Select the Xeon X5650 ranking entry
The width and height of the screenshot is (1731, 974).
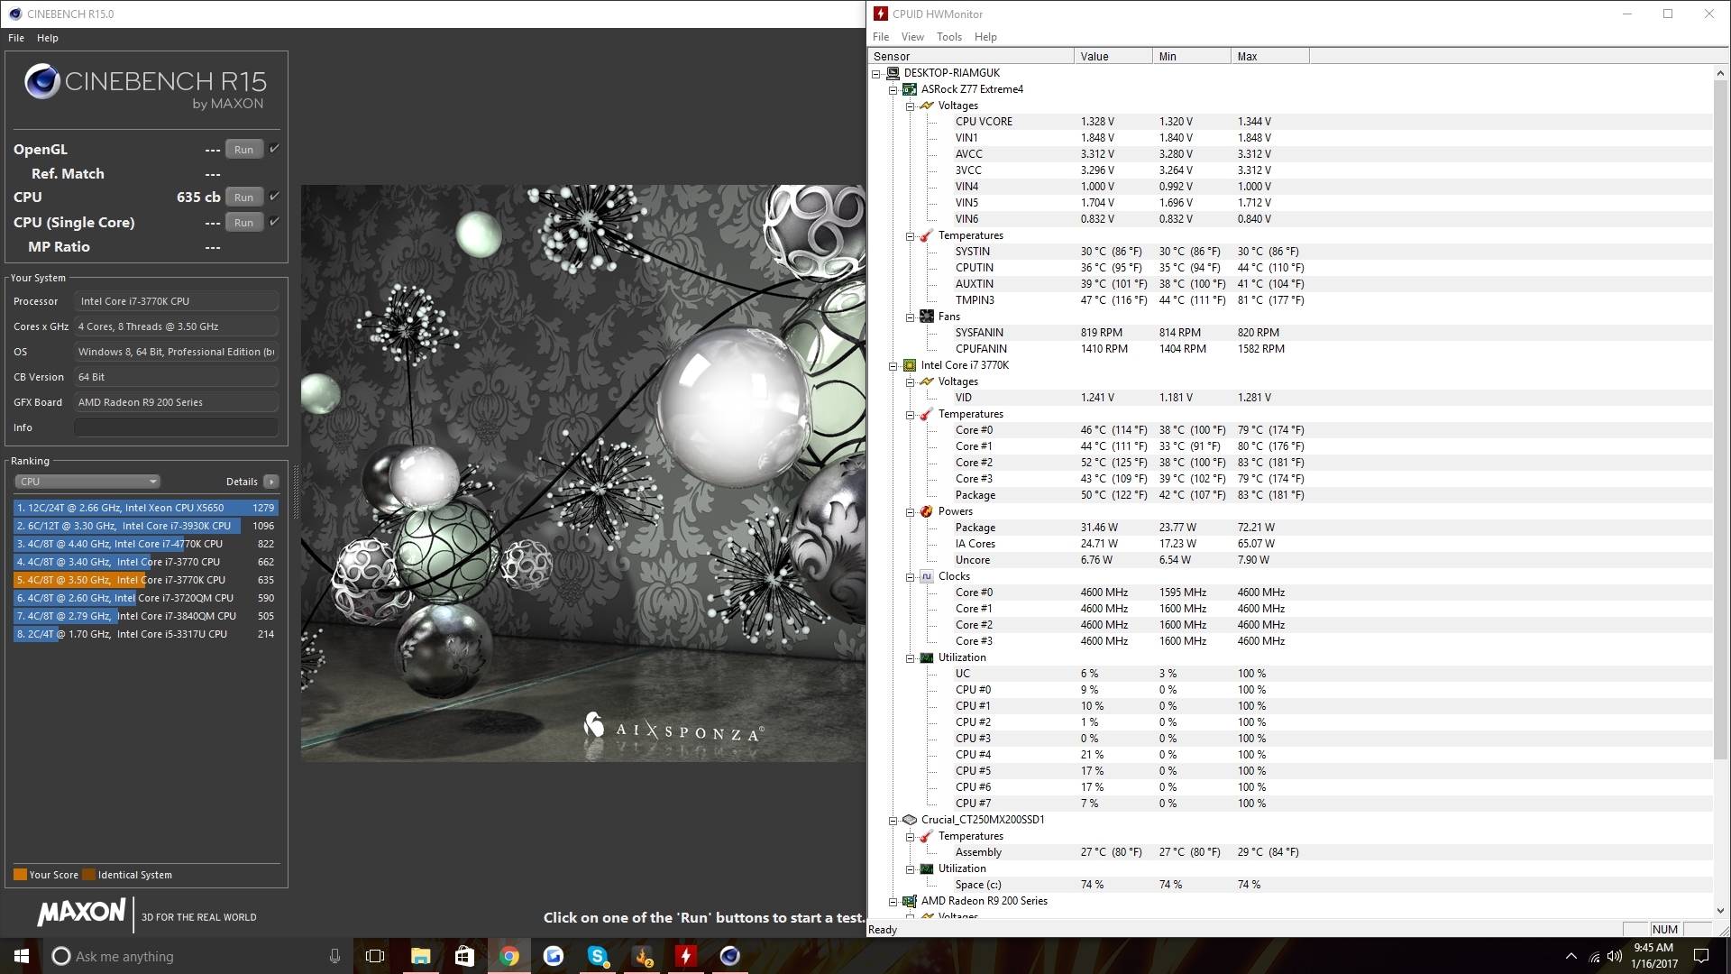coord(145,508)
